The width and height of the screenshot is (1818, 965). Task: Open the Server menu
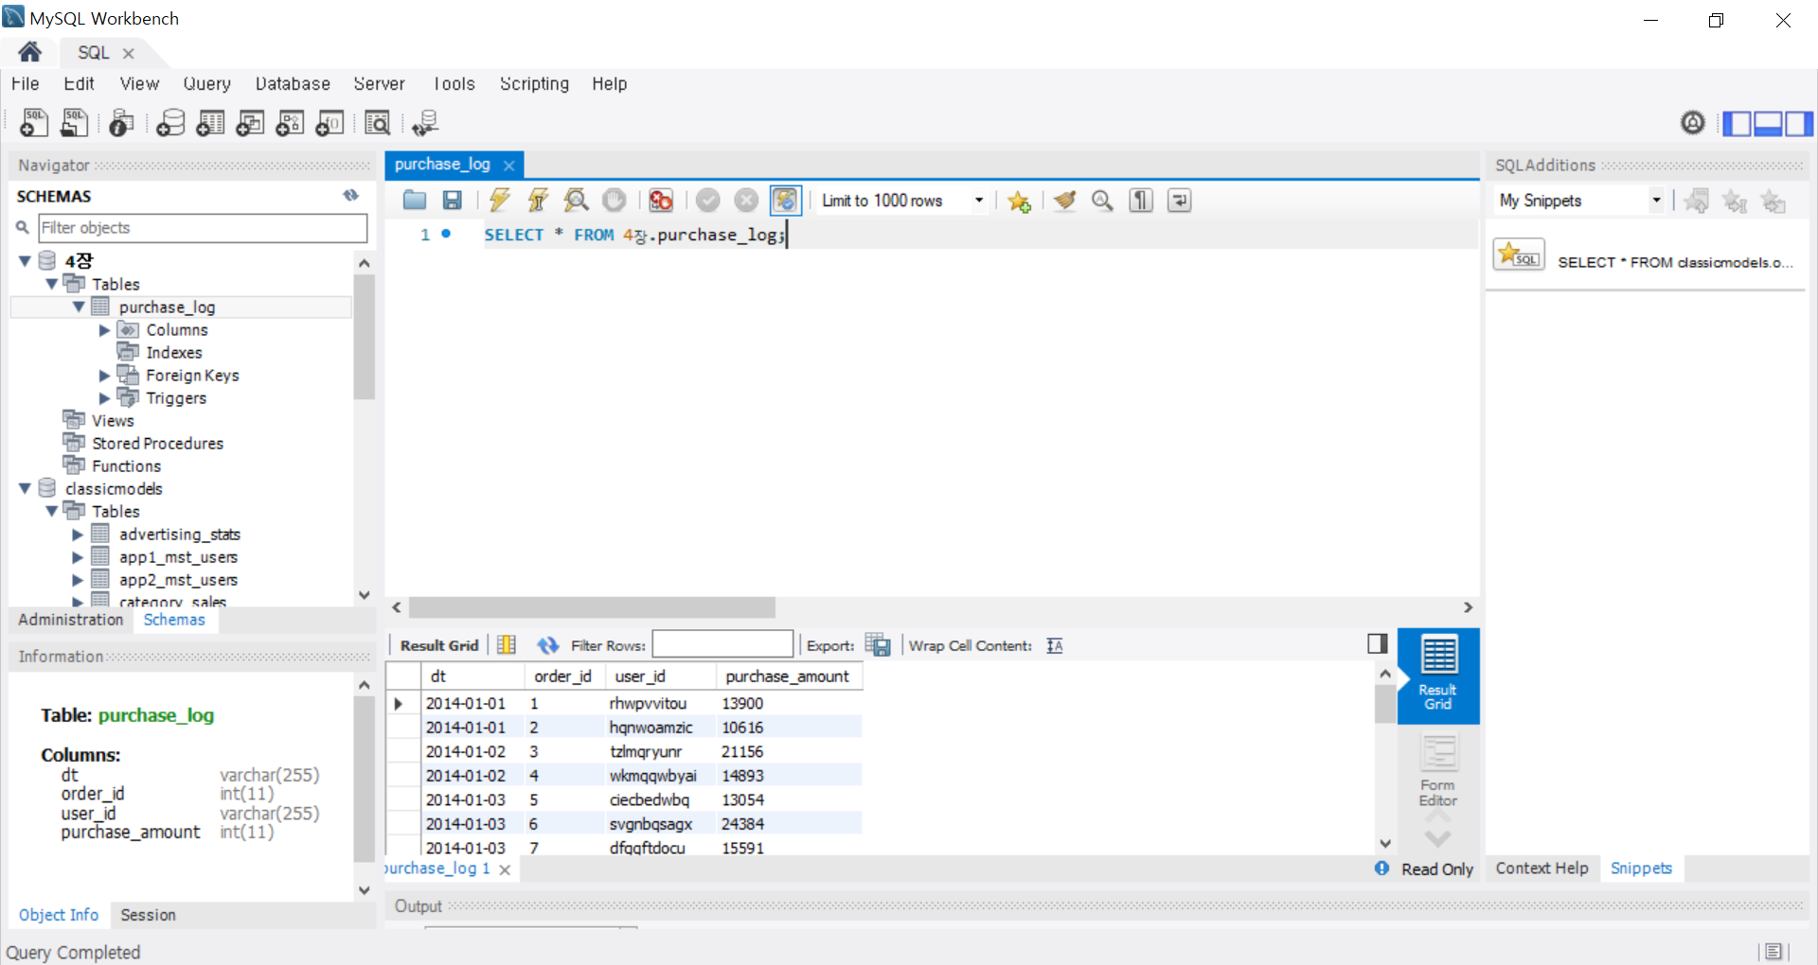pyautogui.click(x=379, y=84)
